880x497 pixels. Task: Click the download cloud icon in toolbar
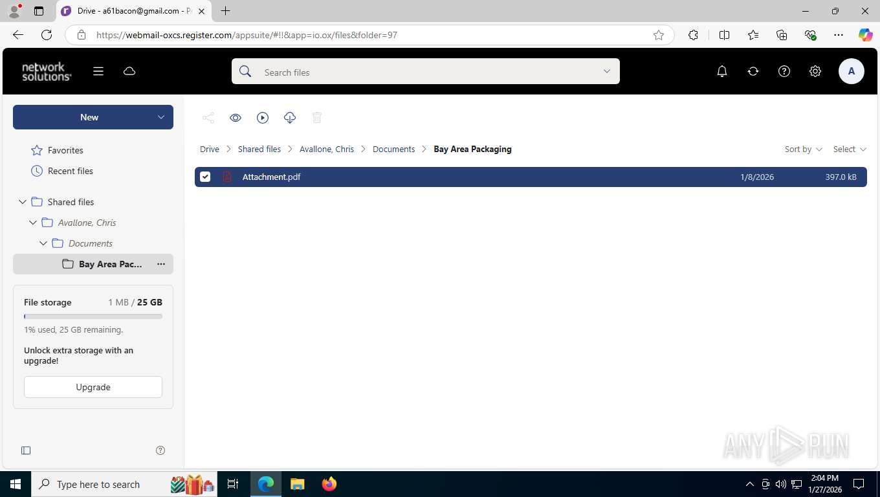[x=290, y=117]
